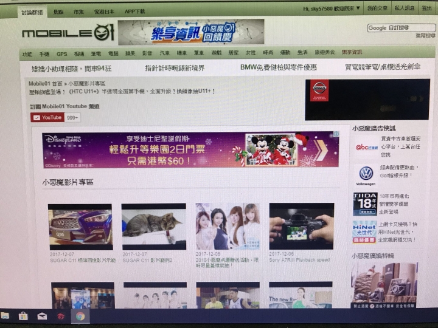Open the 遊戲 category menu
This screenshot has height=328, width=438.
coord(216,53)
